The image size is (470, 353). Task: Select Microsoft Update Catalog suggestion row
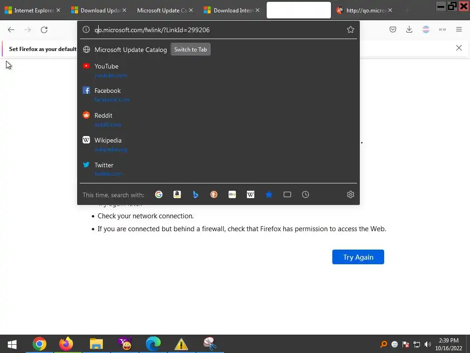coord(218,50)
